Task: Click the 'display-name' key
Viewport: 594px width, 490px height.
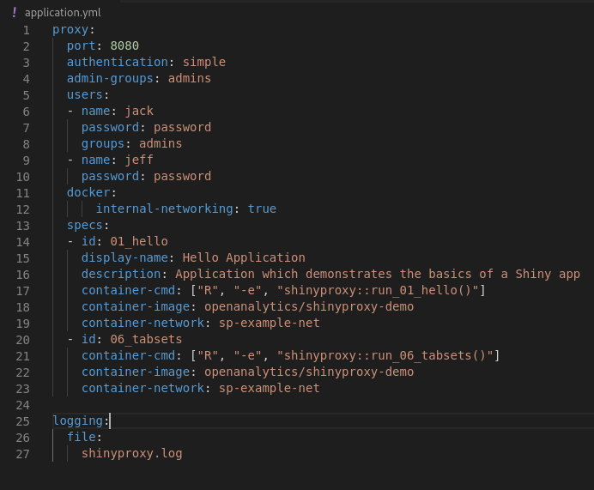Action: coord(124,257)
